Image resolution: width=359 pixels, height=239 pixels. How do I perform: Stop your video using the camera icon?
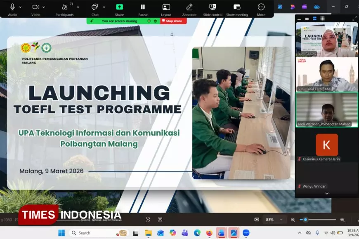pos(35,7)
